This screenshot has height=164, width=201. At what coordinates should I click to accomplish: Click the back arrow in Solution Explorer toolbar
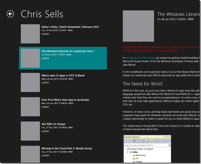coord(126,141)
